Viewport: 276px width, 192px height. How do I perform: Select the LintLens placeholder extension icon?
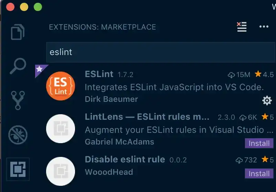(x=61, y=129)
